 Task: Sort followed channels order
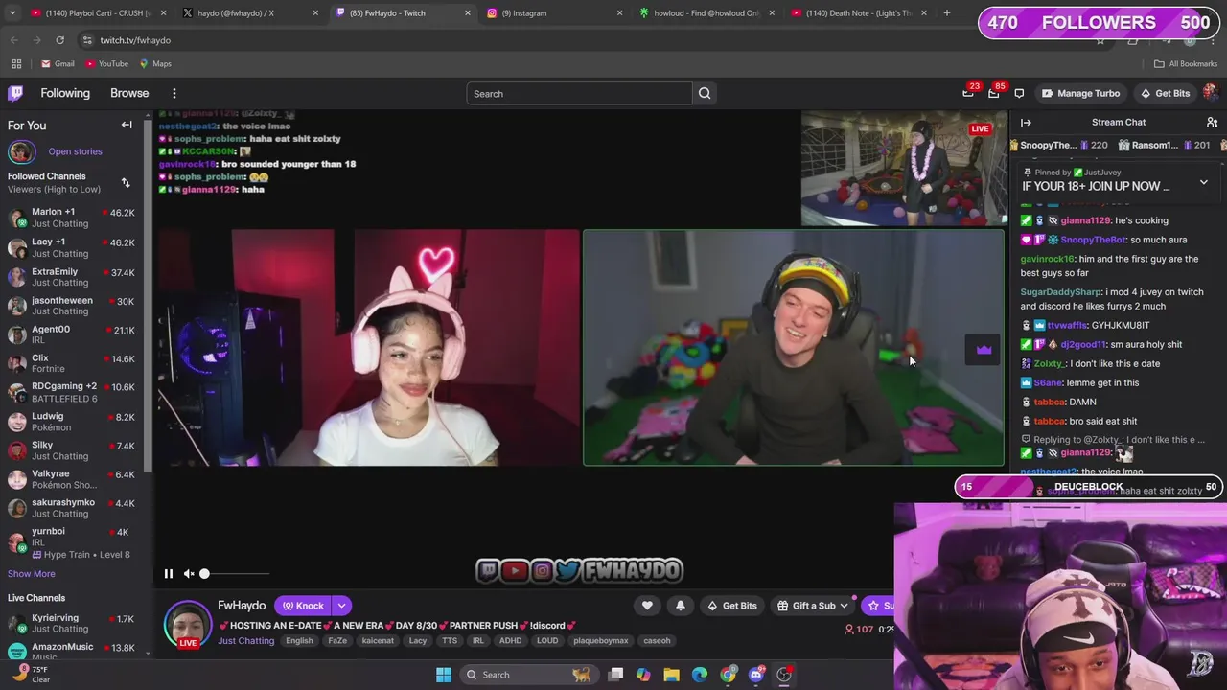click(x=126, y=182)
